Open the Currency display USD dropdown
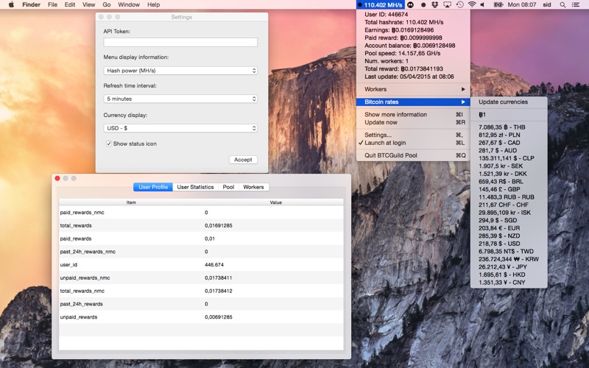The image size is (589, 368). [180, 128]
